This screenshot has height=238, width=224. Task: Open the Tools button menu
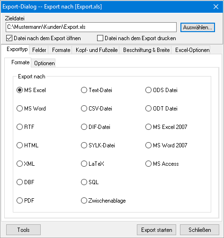point(23,230)
